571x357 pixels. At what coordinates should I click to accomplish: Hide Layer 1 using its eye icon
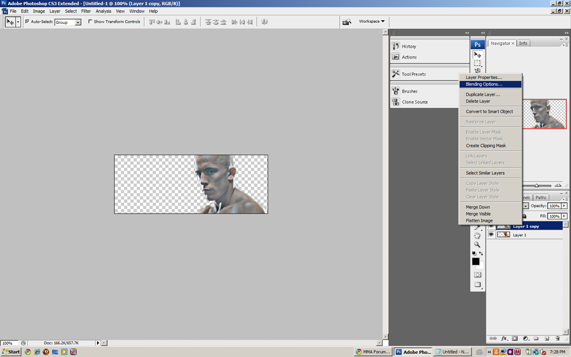click(x=491, y=235)
